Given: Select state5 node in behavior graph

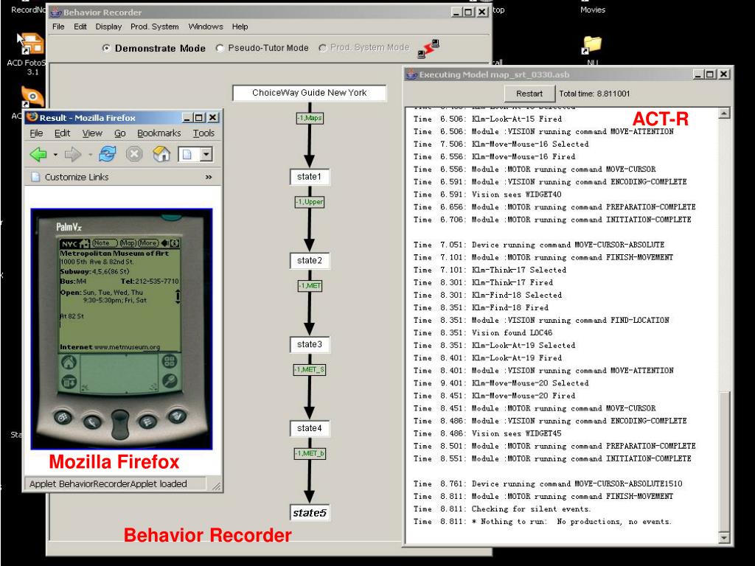Looking at the screenshot, I should [309, 513].
